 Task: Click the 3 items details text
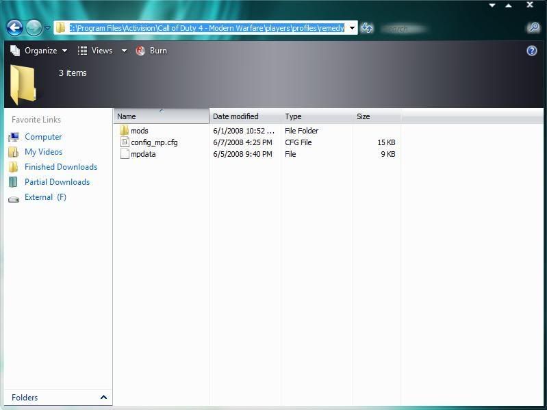point(73,73)
